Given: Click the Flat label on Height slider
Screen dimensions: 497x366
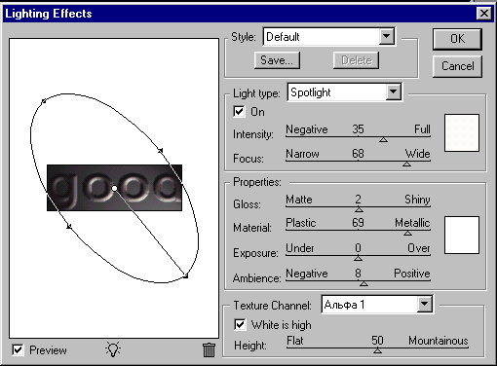Looking at the screenshot, I should pyautogui.click(x=295, y=341).
